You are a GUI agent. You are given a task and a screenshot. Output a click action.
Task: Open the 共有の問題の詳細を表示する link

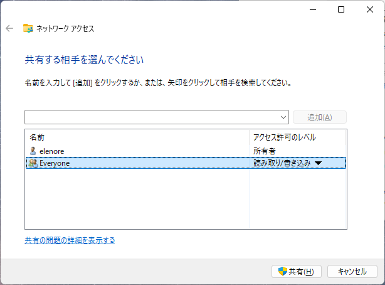point(70,240)
